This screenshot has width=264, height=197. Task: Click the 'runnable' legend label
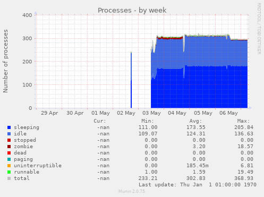click(27, 172)
